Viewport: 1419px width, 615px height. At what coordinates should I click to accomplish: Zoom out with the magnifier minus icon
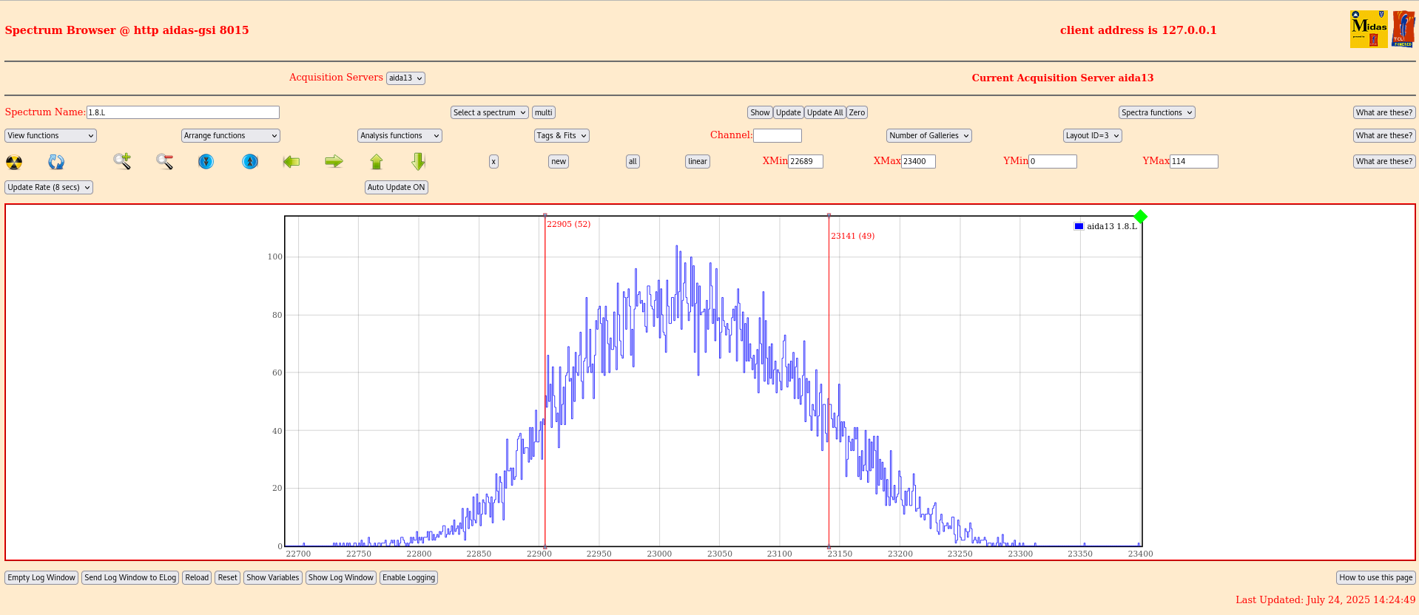(164, 161)
